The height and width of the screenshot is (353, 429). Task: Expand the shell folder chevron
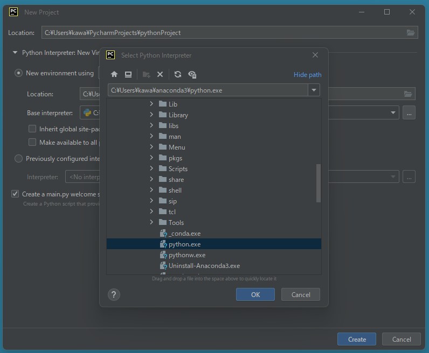tap(151, 190)
